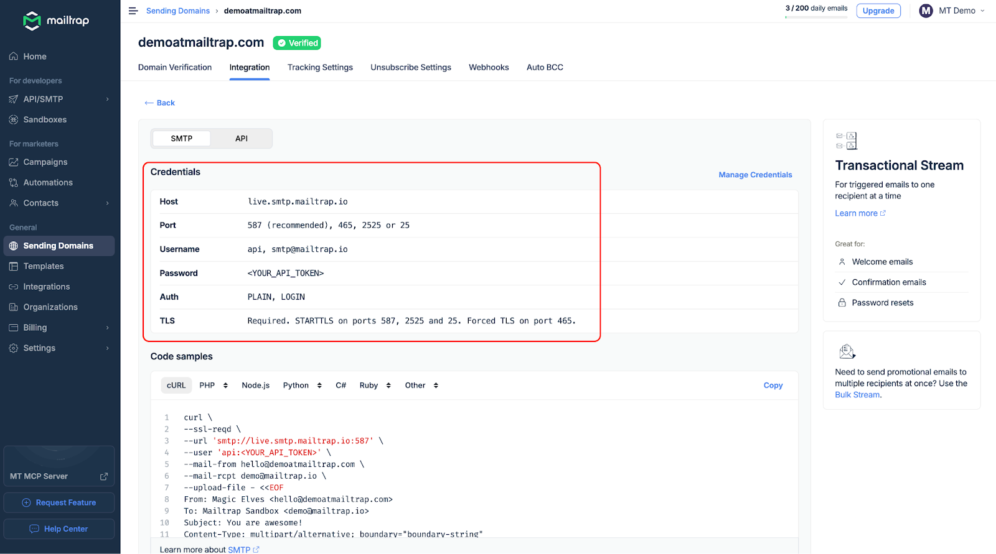
Task: Click the Welcome emails person icon
Action: pos(842,262)
